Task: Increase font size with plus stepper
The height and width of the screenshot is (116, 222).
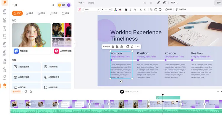Action: pos(110,10)
